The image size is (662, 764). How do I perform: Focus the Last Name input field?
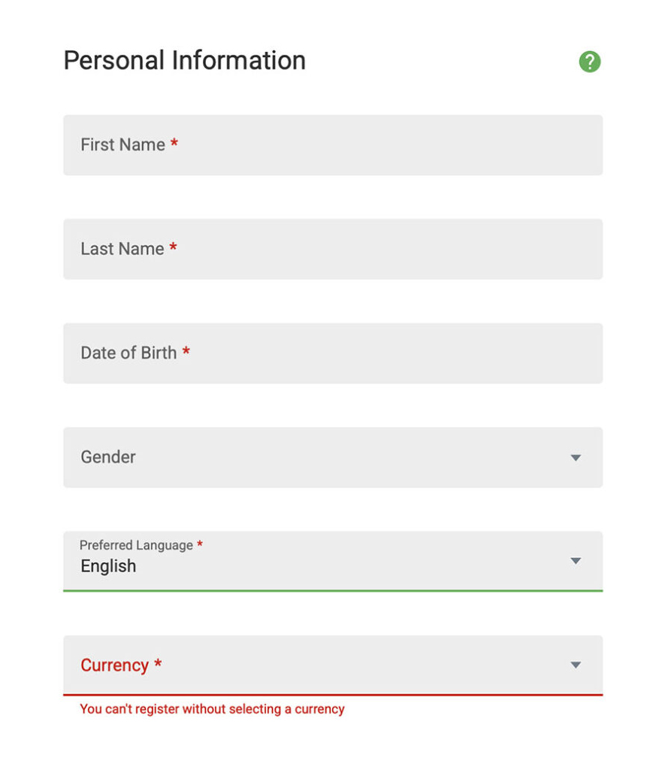click(x=333, y=249)
